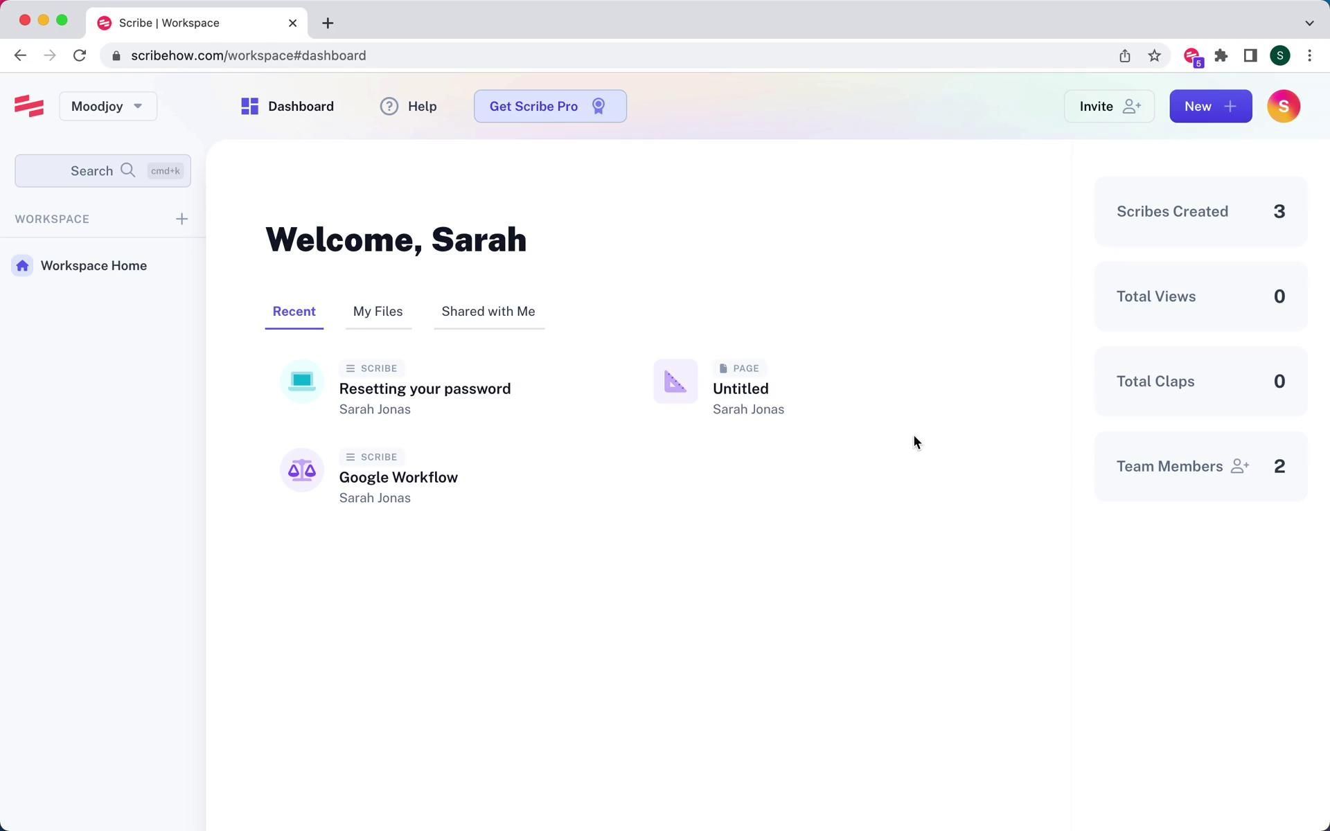
Task: Click the Google Workflow scales thumbnail icon
Action: coord(301,470)
